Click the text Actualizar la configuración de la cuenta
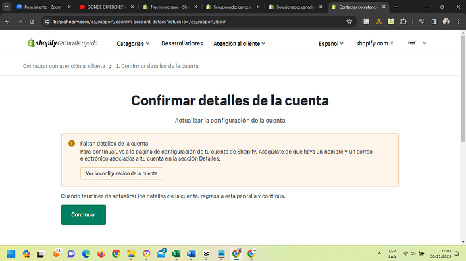 (x=230, y=121)
